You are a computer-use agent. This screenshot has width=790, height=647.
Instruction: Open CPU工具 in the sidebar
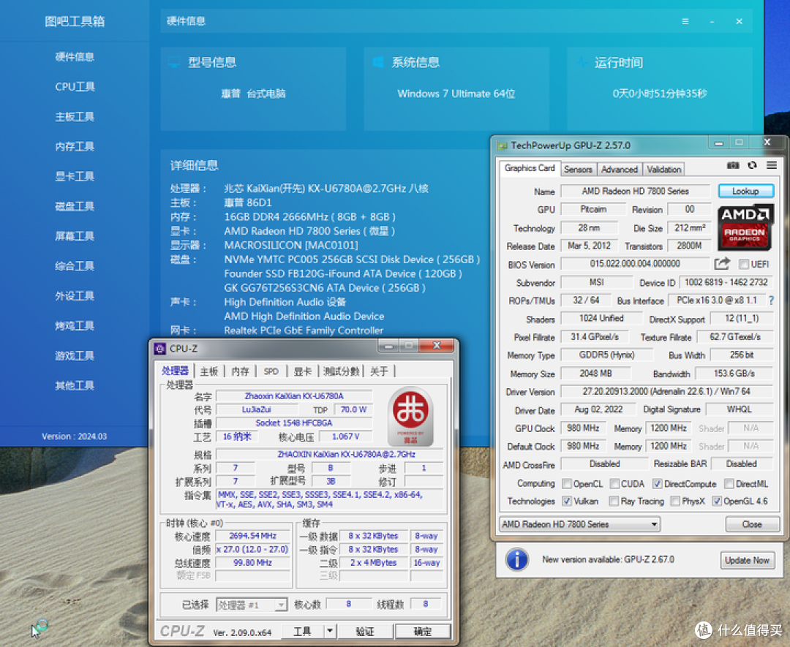coord(75,86)
